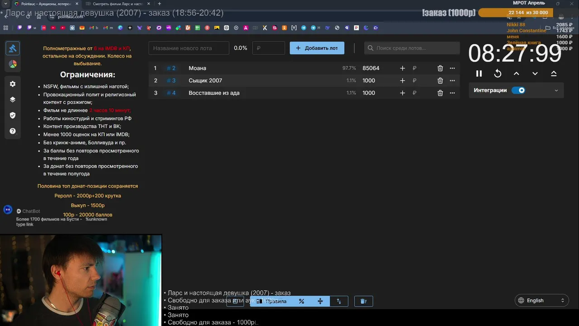Click the 85064 amount for Моана
The image size is (579, 326).
coord(371,68)
